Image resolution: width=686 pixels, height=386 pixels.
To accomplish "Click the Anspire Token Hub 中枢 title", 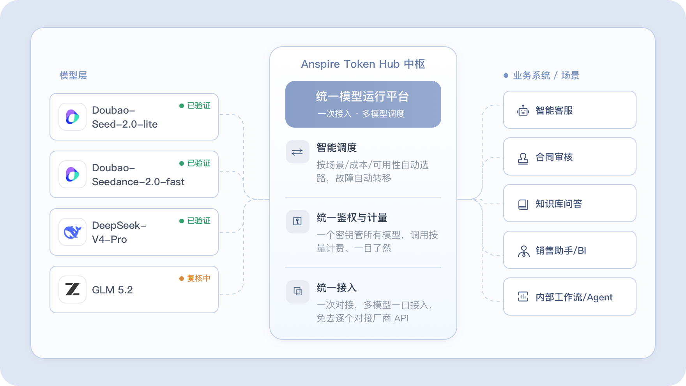I will (x=363, y=64).
